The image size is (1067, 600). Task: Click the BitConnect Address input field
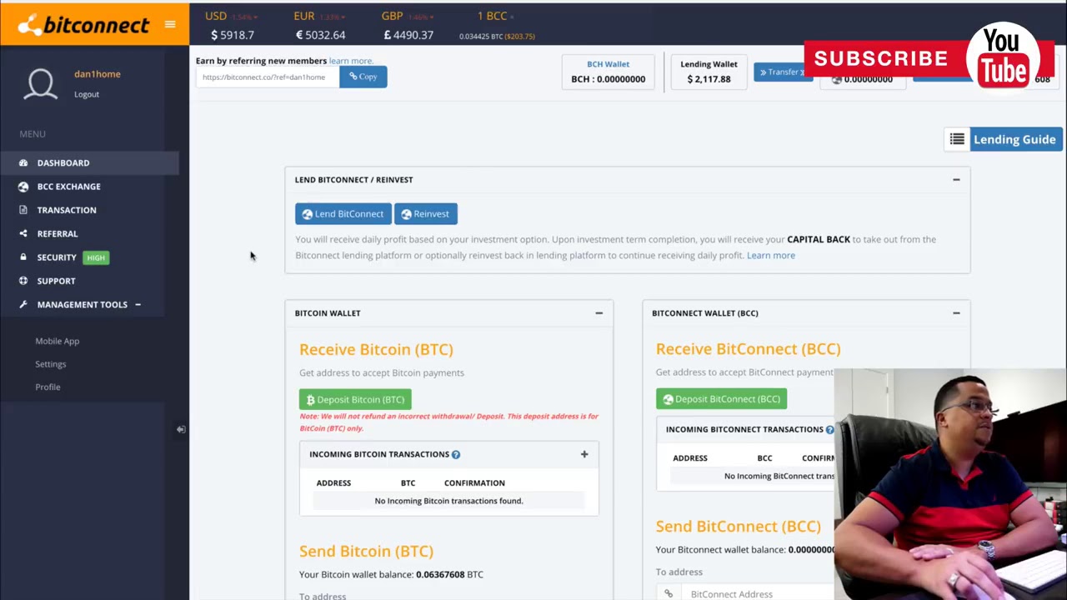point(757,594)
